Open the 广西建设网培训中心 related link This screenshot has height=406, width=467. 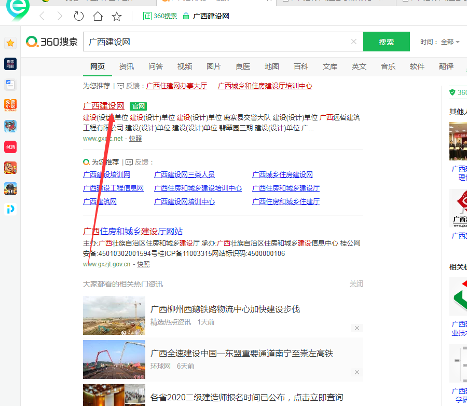184,202
